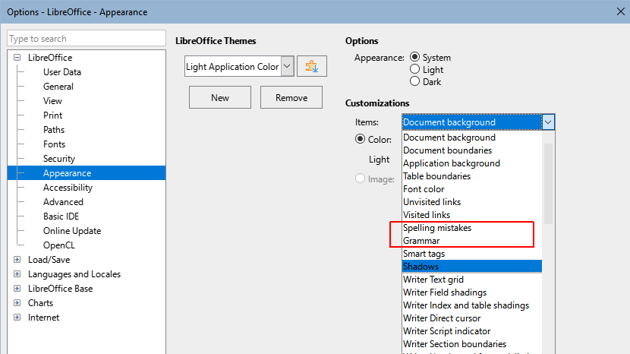Open the General options page

(x=58, y=87)
